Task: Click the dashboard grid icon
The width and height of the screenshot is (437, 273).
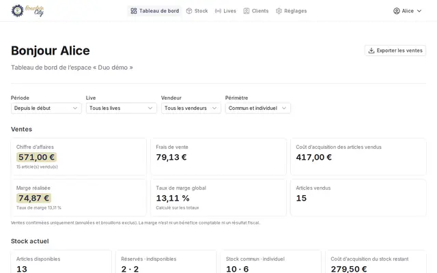Action: (134, 11)
